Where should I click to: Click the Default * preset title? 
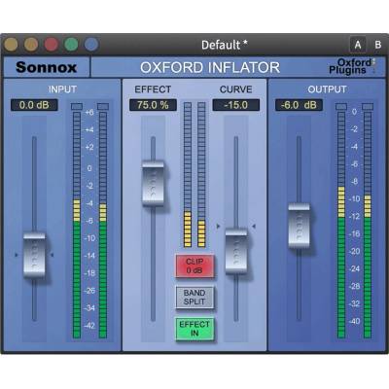pos(225,45)
